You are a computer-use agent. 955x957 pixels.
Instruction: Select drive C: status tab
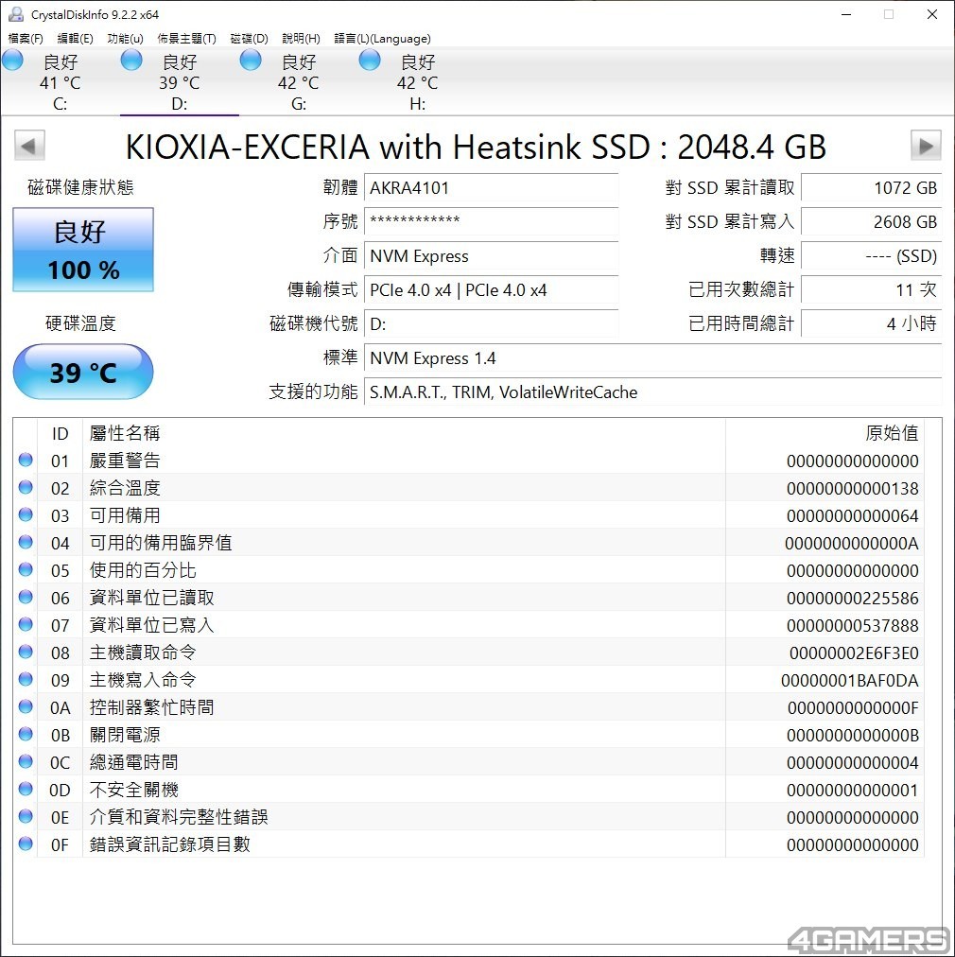(61, 81)
